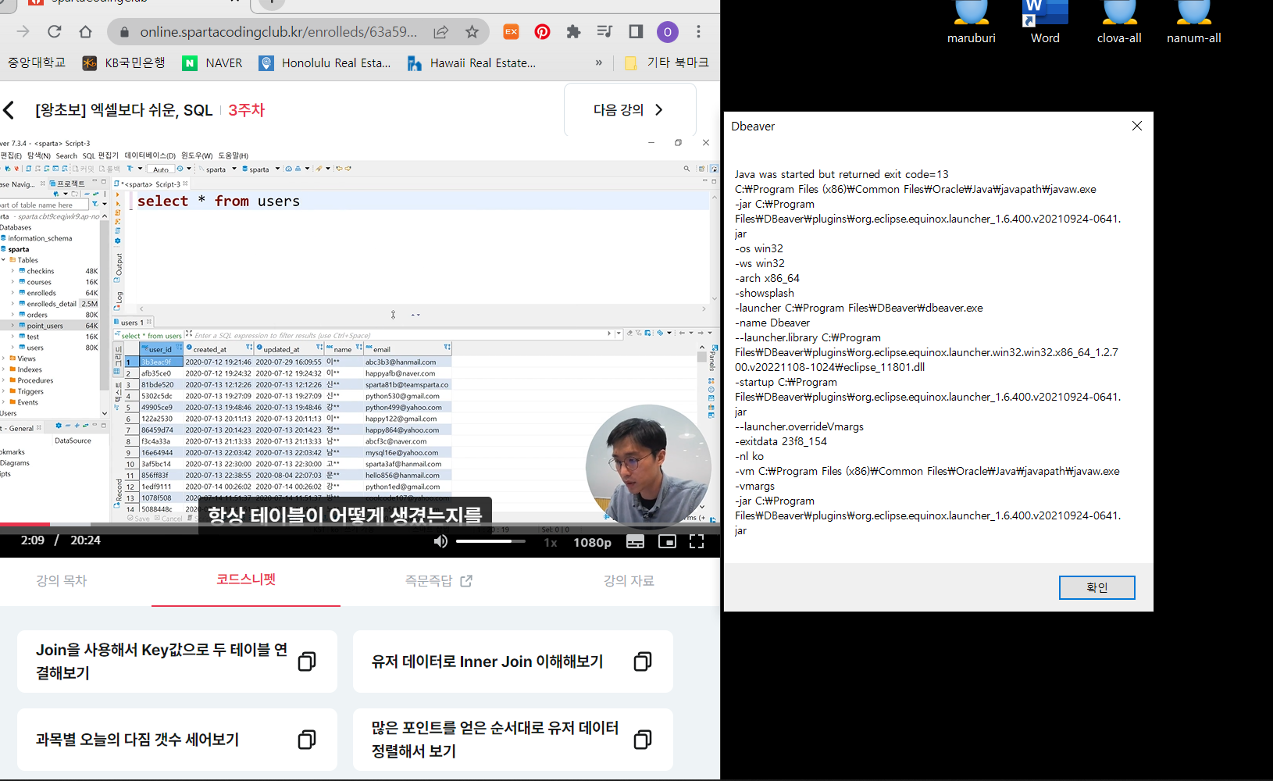
Task: Select the 코드스니펫 tab
Action: click(x=246, y=580)
